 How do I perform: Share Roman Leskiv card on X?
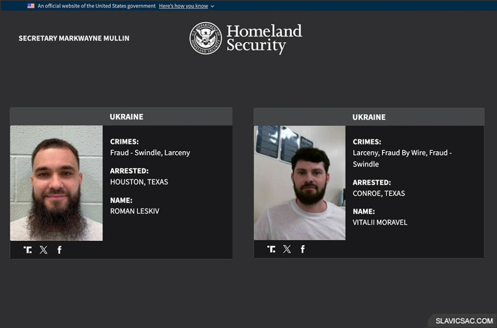44,250
